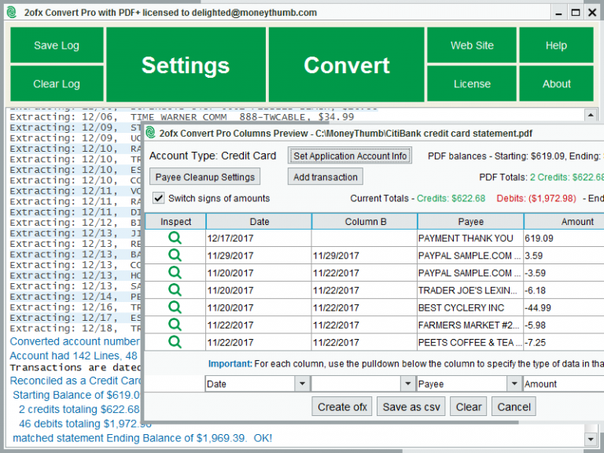The image size is (604, 453).
Task: Click the matched statement Ending Balance log line
Action: click(142, 438)
